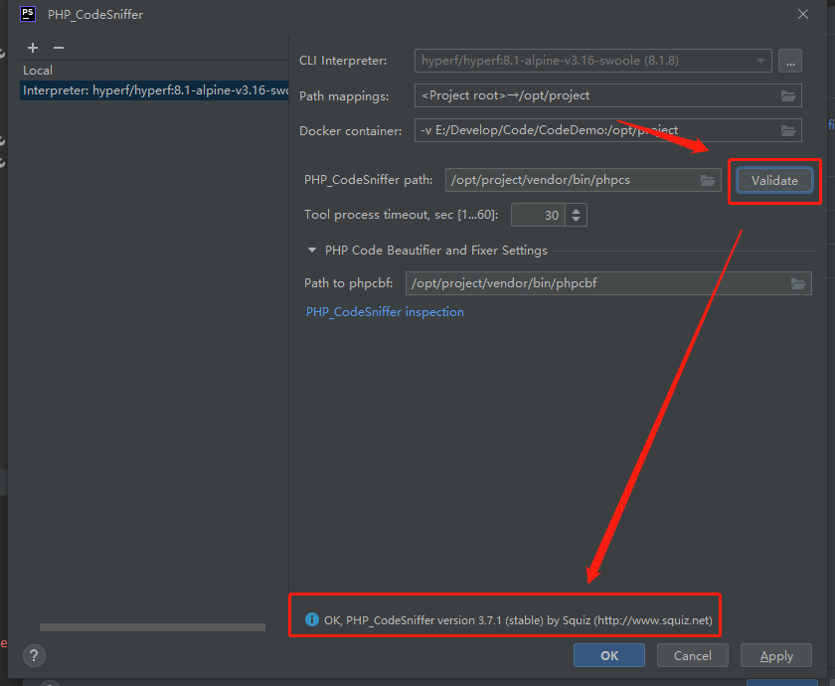Select the hyperf Interpreter configuration entry
Viewport: 835px width, 686px height.
154,90
